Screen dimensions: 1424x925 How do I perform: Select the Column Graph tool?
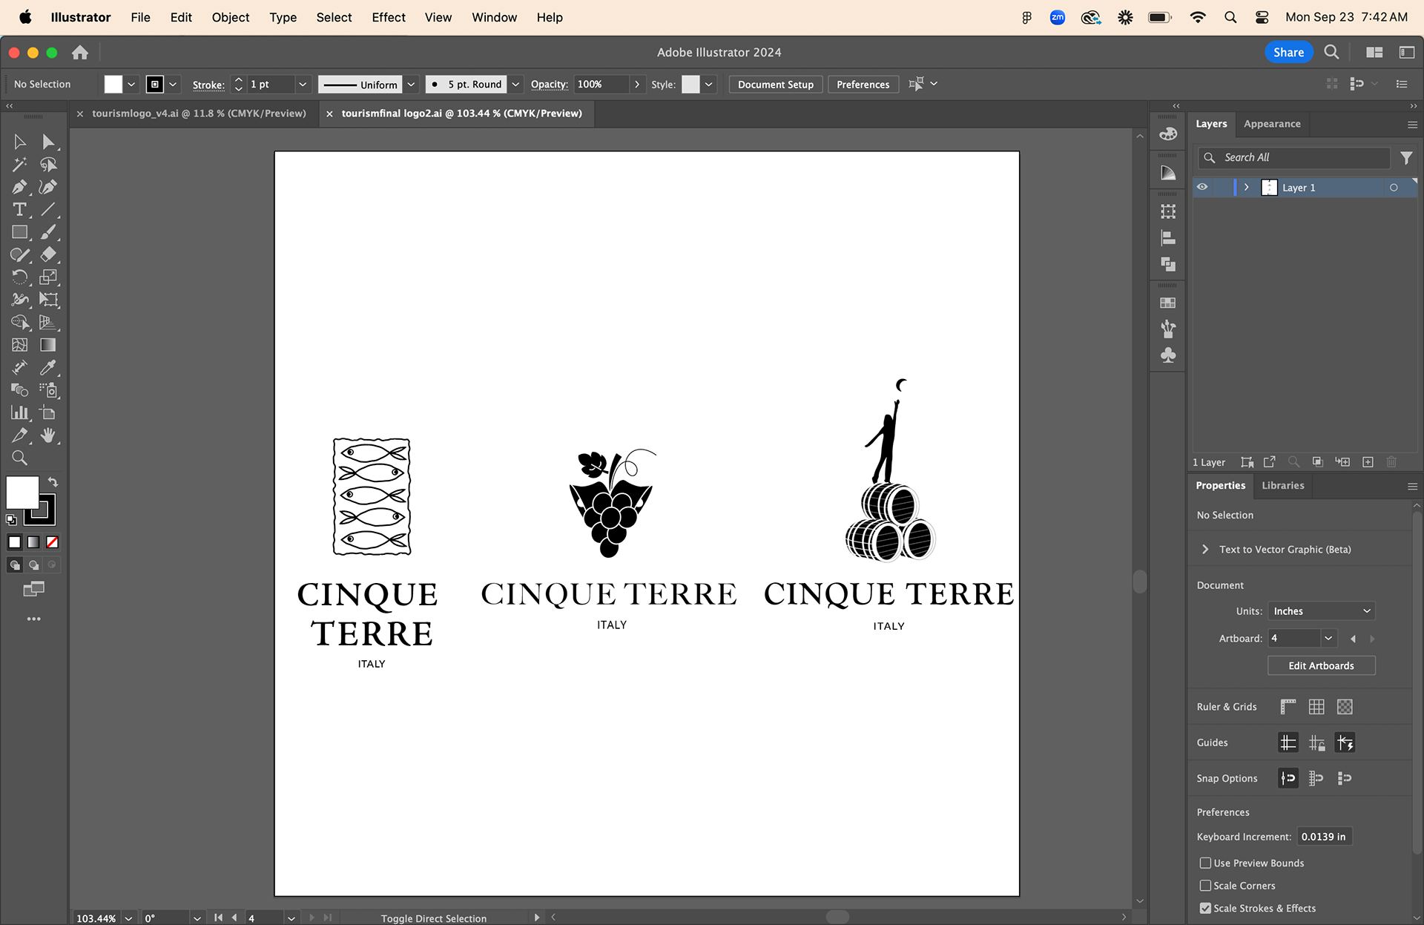point(20,413)
